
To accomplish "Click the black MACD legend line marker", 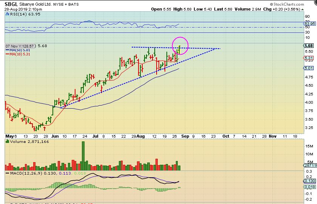I will point(7,173).
